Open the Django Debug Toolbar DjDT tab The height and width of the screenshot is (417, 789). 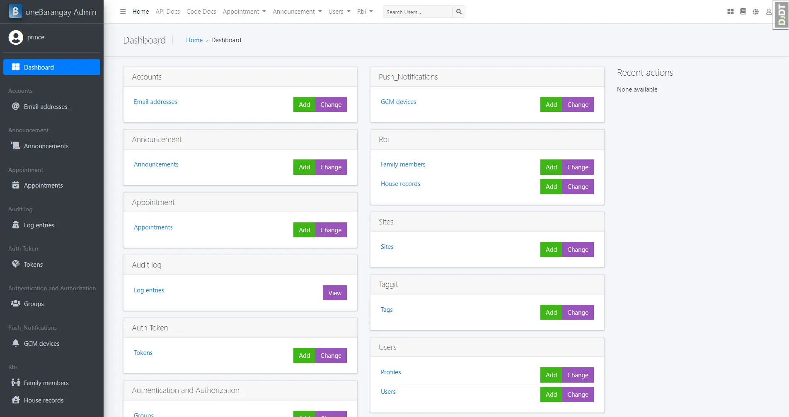(x=782, y=15)
